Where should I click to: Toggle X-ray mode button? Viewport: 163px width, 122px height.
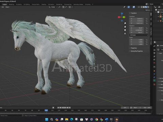pyautogui.click(x=139, y=7)
